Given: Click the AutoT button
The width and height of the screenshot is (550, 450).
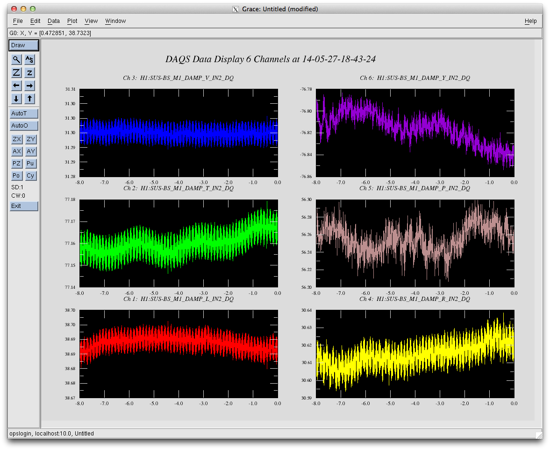Looking at the screenshot, I should [24, 114].
